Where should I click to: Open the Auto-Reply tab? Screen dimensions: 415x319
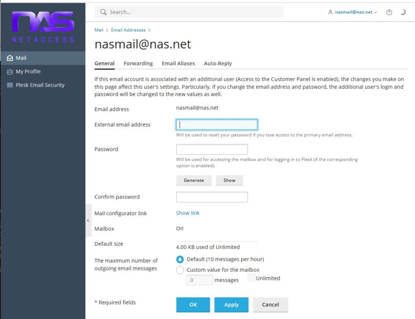tap(218, 64)
